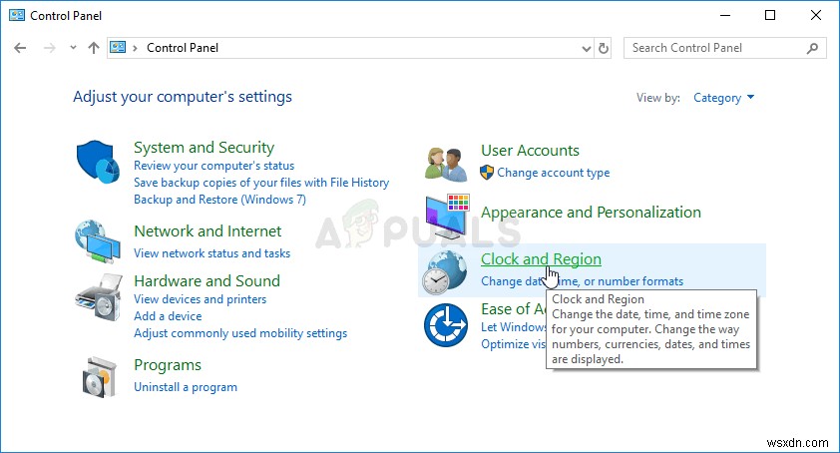Click Change account type link

(x=554, y=173)
